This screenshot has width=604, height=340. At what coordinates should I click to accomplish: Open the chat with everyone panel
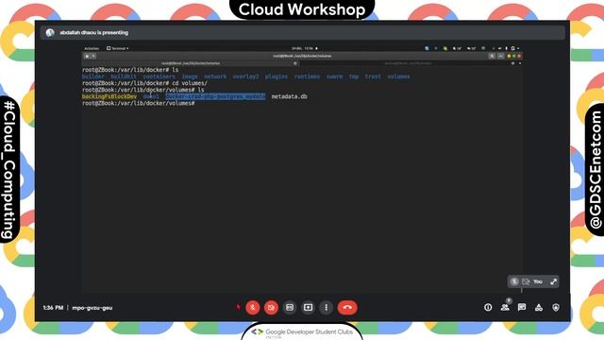522,307
